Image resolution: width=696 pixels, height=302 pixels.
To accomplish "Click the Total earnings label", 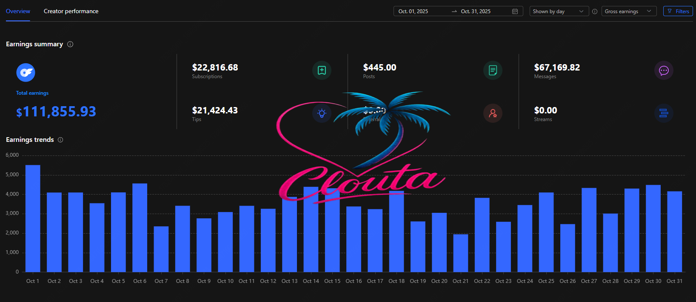I will pos(32,93).
